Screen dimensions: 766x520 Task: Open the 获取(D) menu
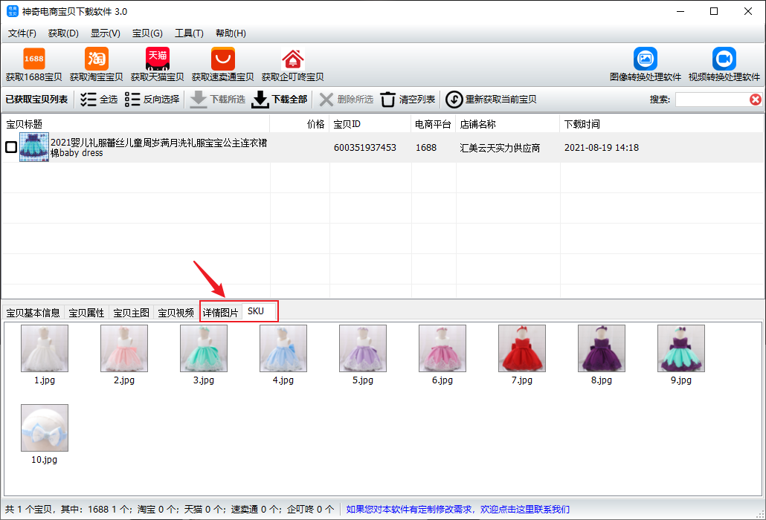coord(63,33)
